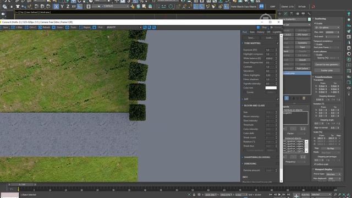Viewport: 352px width, 198px height.
Task: Expand the SHARPENING/BLURRING section
Action: coord(257,157)
